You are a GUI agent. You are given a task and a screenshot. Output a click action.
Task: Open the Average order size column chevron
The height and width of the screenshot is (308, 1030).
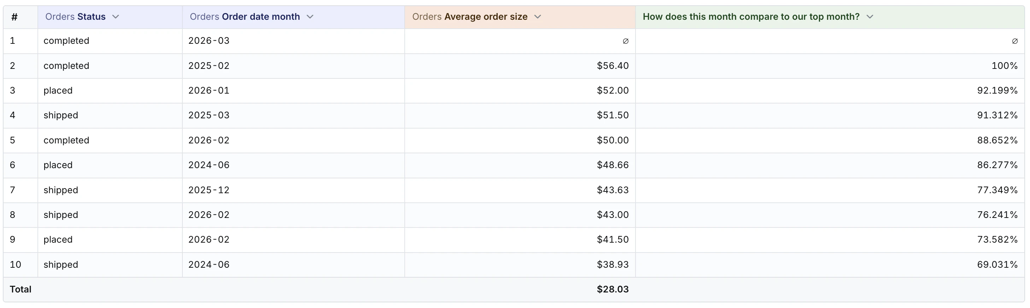point(537,17)
